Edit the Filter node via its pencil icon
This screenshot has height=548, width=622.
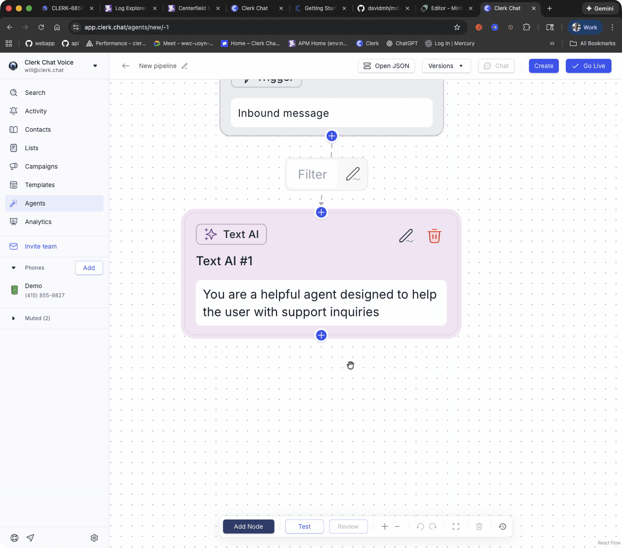353,174
